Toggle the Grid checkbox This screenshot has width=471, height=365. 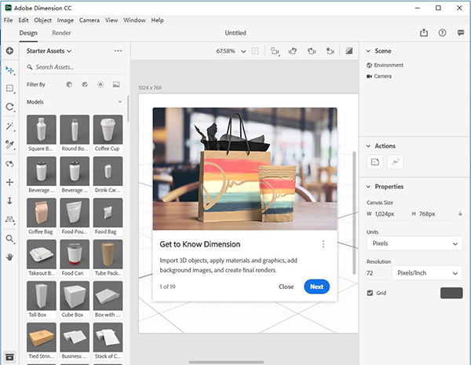tap(371, 293)
